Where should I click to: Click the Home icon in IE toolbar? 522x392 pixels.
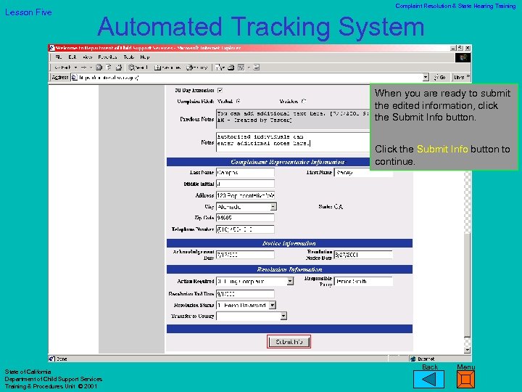point(119,68)
